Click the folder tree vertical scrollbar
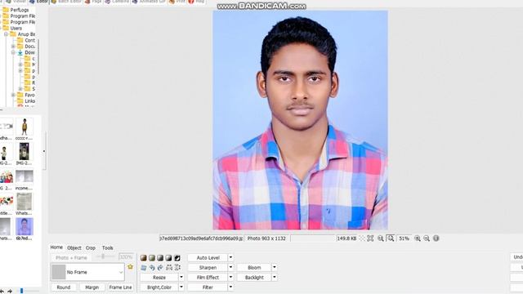The image size is (523, 294). [x=38, y=56]
